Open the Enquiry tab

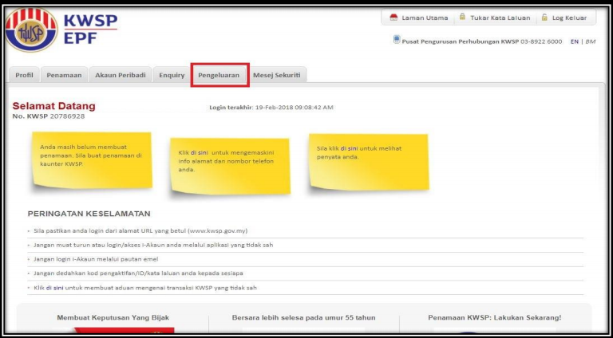pyautogui.click(x=172, y=75)
